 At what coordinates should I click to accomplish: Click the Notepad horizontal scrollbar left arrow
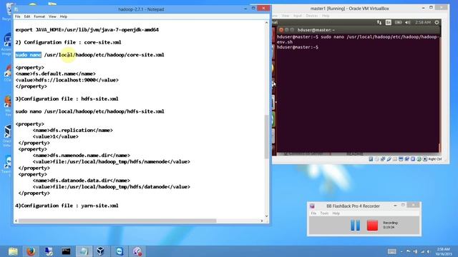(x=16, y=221)
